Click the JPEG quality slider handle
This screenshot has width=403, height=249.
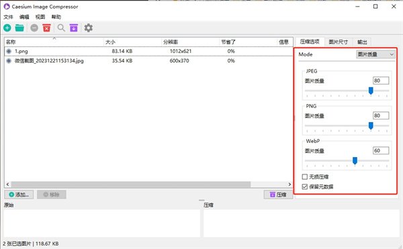[371, 91]
